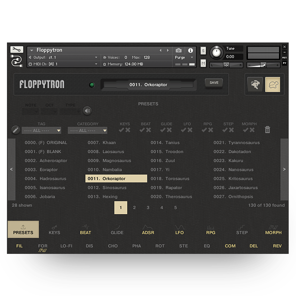Click the KEYS filter checkmark
The height and width of the screenshot is (296, 296).
point(122,130)
